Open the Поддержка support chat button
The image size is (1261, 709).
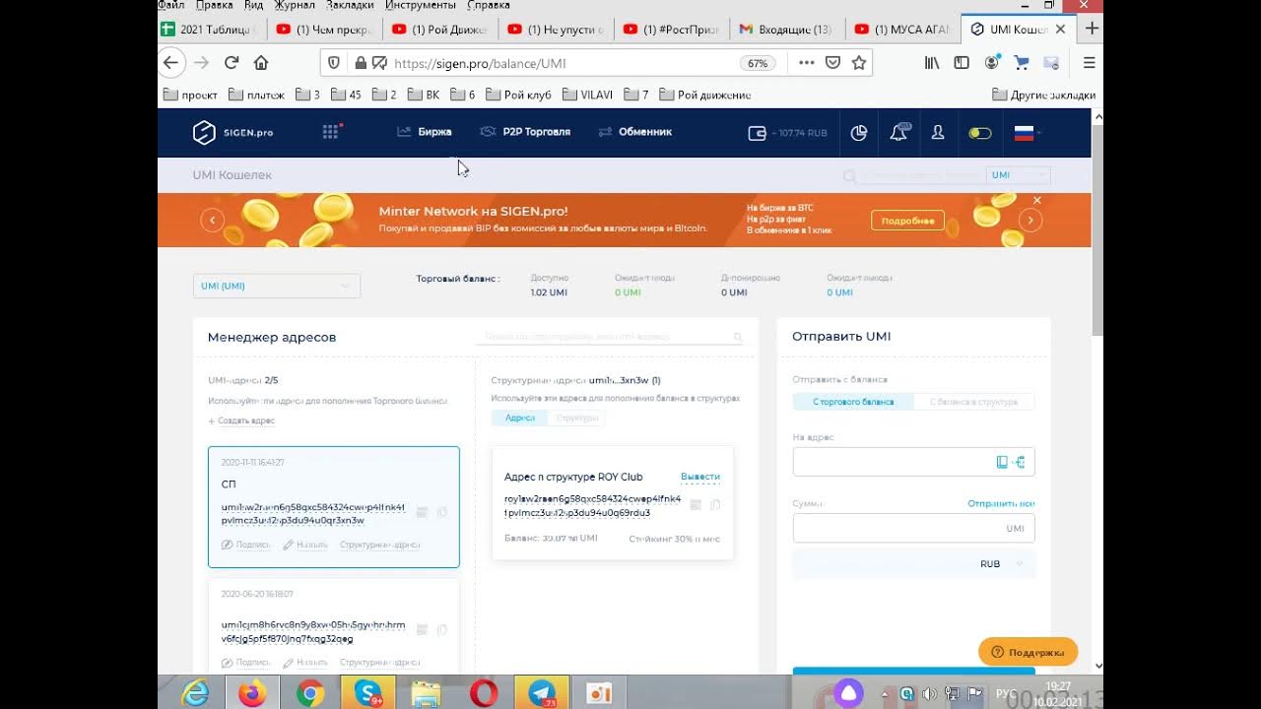point(1028,652)
